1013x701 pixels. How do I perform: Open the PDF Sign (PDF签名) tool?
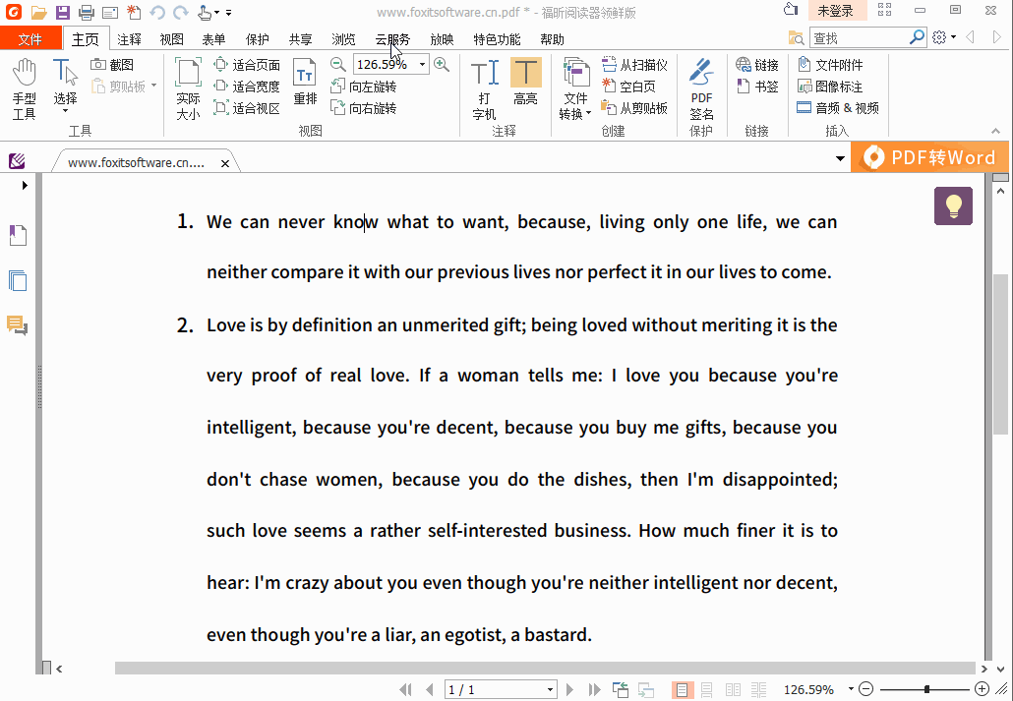[x=701, y=88]
